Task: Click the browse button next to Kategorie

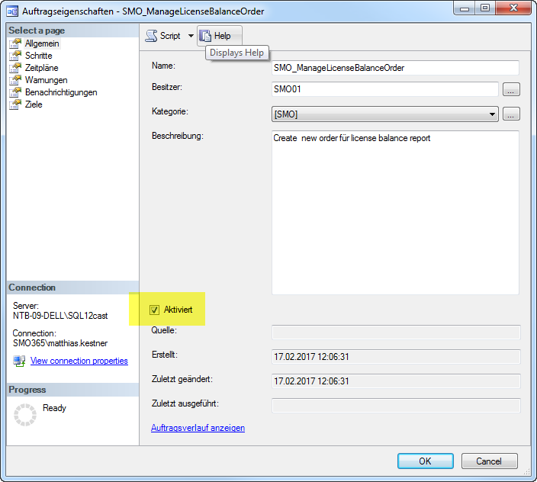Action: tap(511, 114)
